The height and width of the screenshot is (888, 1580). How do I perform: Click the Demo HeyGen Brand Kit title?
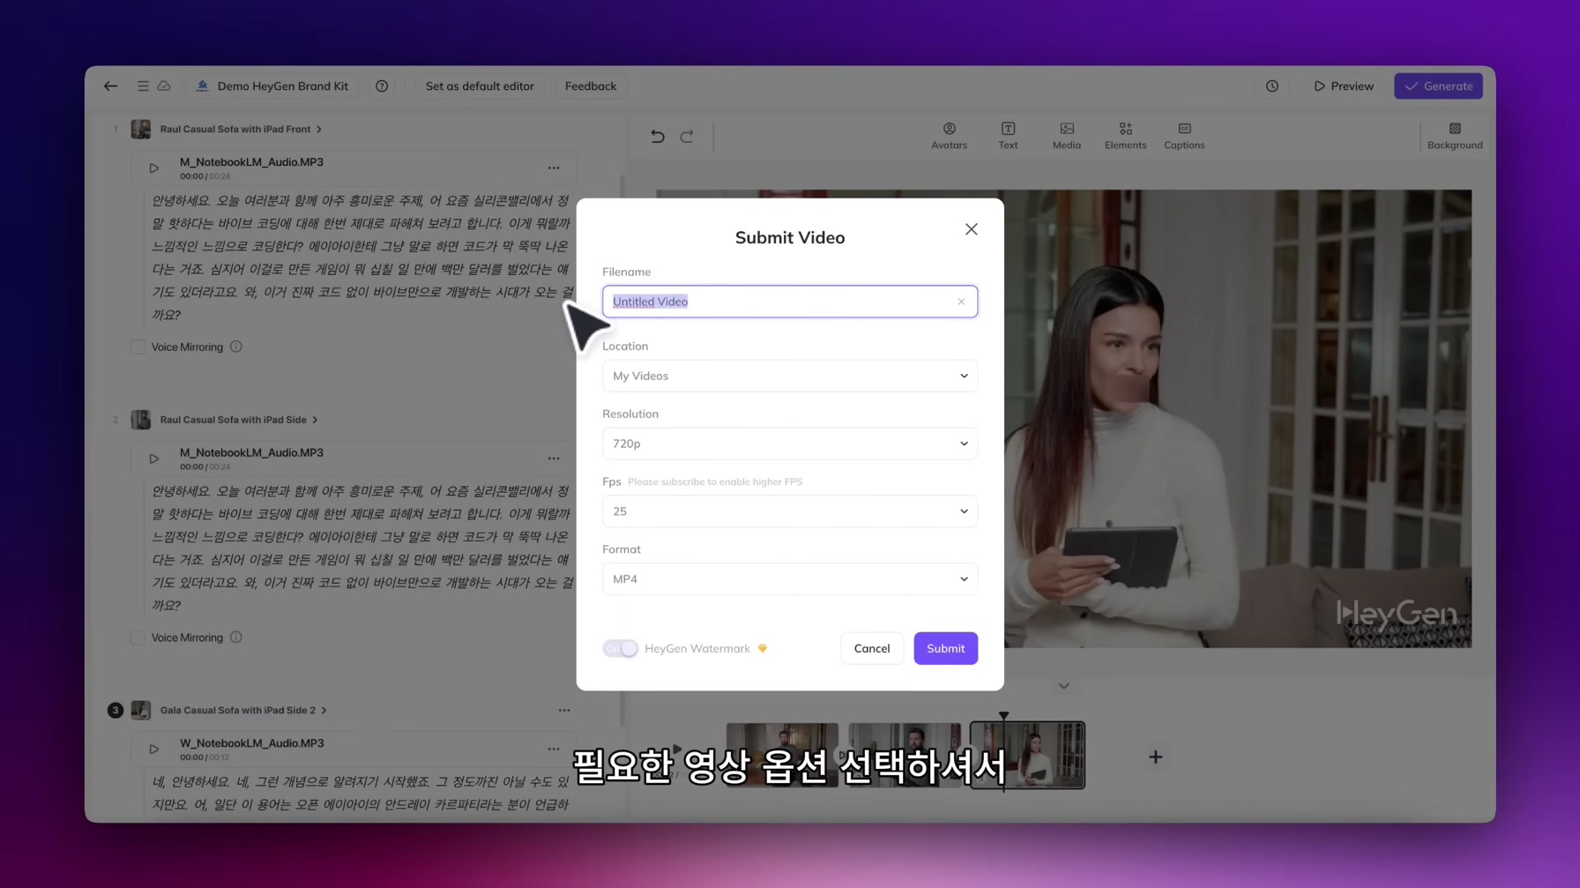pos(282,86)
